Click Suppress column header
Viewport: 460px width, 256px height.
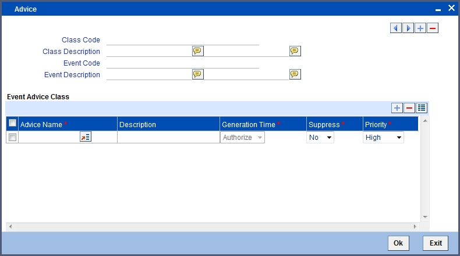(x=335, y=124)
